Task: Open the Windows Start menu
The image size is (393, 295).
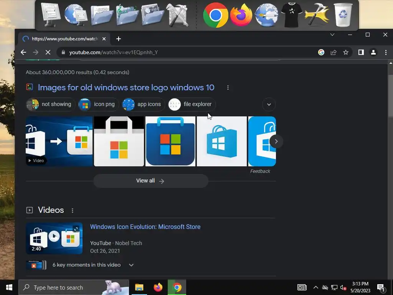Action: pos(9,287)
